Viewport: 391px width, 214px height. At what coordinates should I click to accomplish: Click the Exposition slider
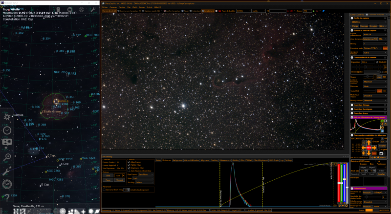[x=368, y=67]
